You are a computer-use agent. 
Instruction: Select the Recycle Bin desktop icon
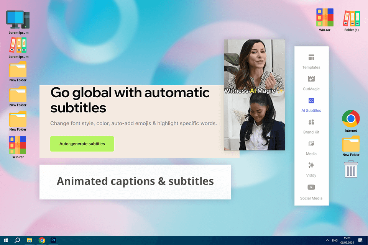point(351,169)
